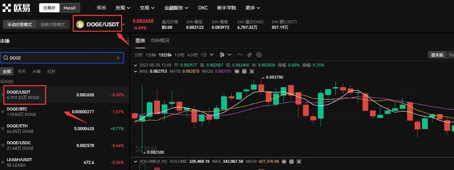The image size is (454, 170).
Task: Star DOGE/BTC as favorite
Action: click(x=3, y=112)
